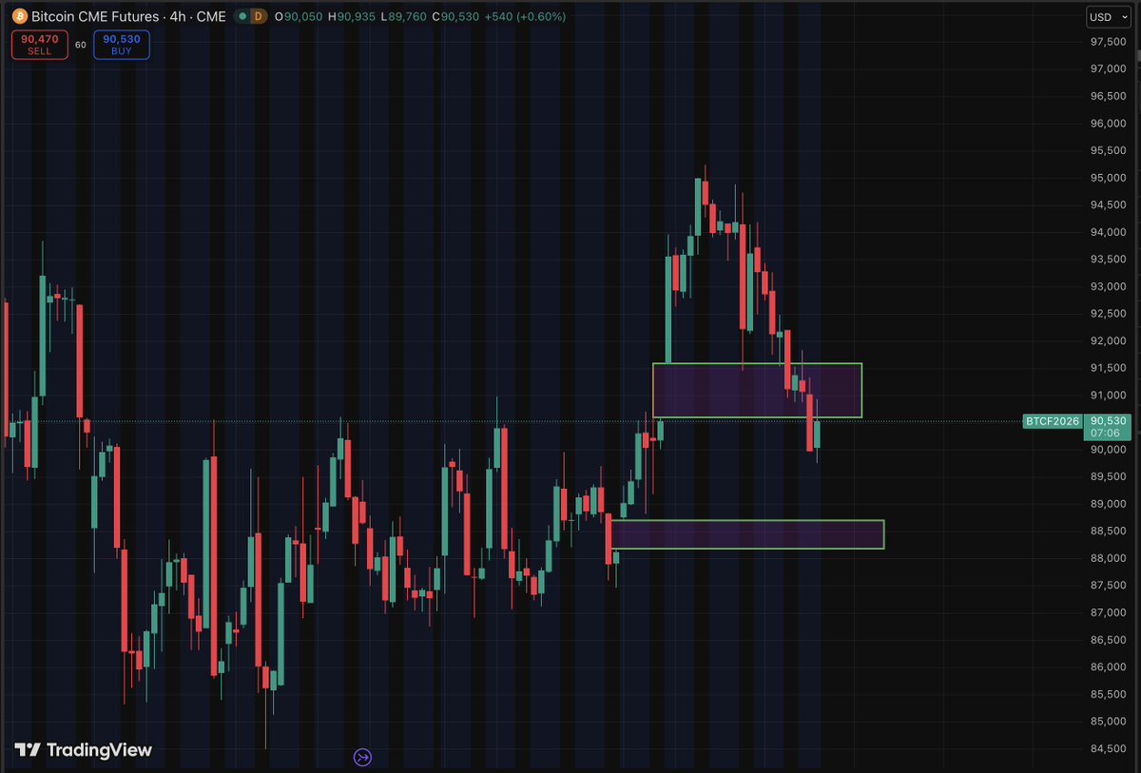1141x773 pixels.
Task: Open the Bitcoin CME Futures symbol title
Action: point(128,17)
